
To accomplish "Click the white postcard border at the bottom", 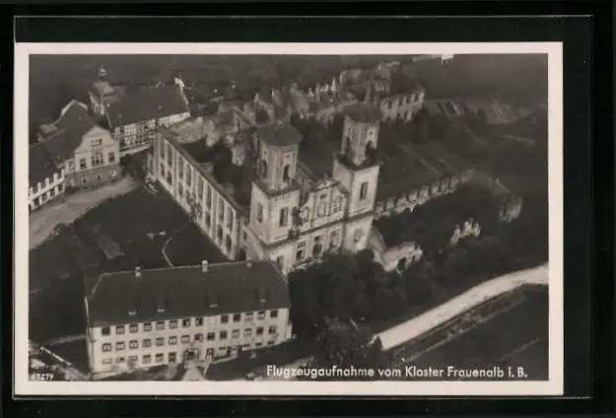I will coord(296,388).
